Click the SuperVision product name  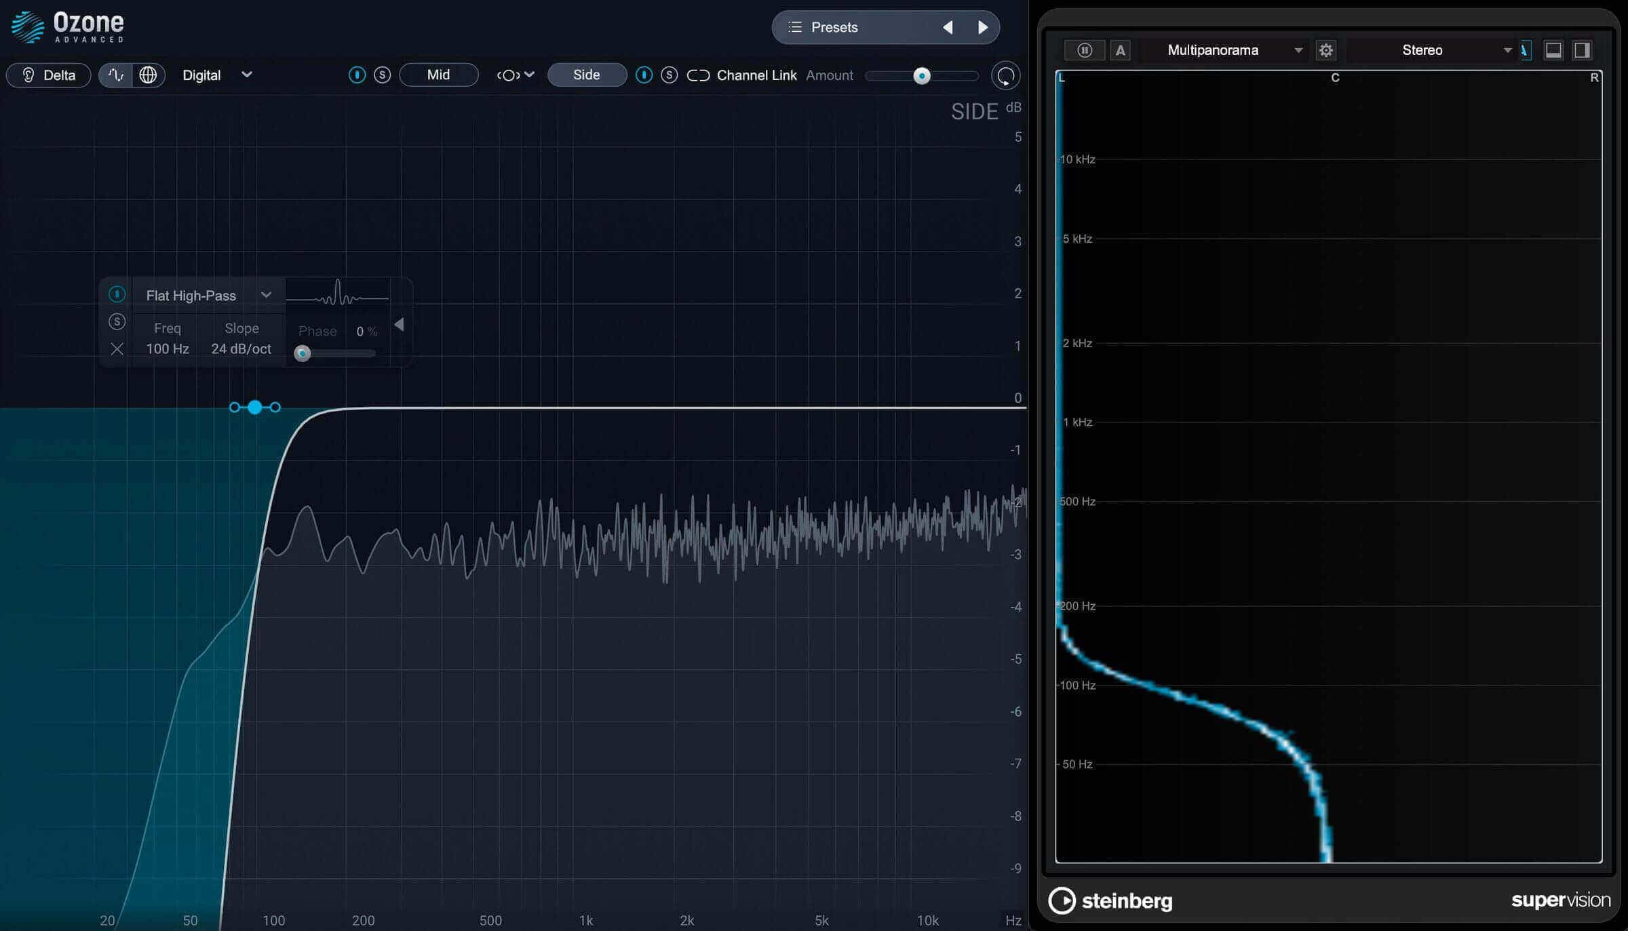(x=1560, y=900)
